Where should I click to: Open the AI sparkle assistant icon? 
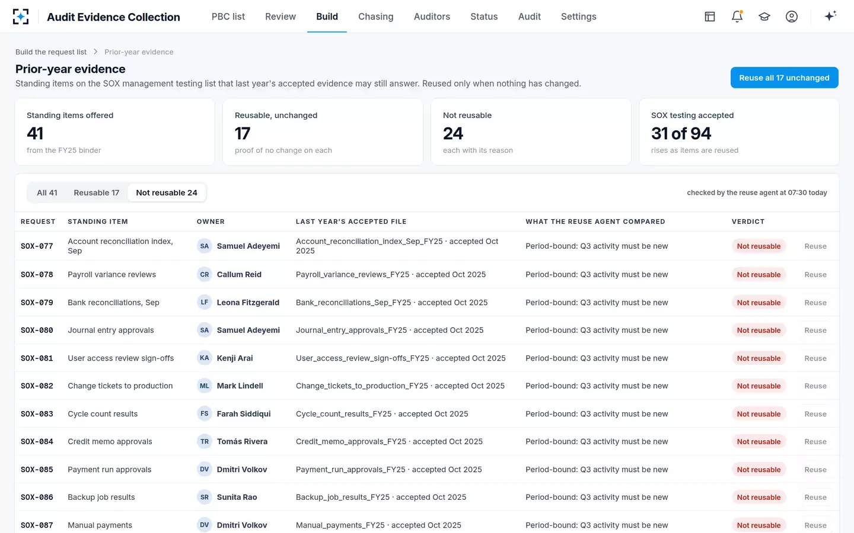click(830, 16)
